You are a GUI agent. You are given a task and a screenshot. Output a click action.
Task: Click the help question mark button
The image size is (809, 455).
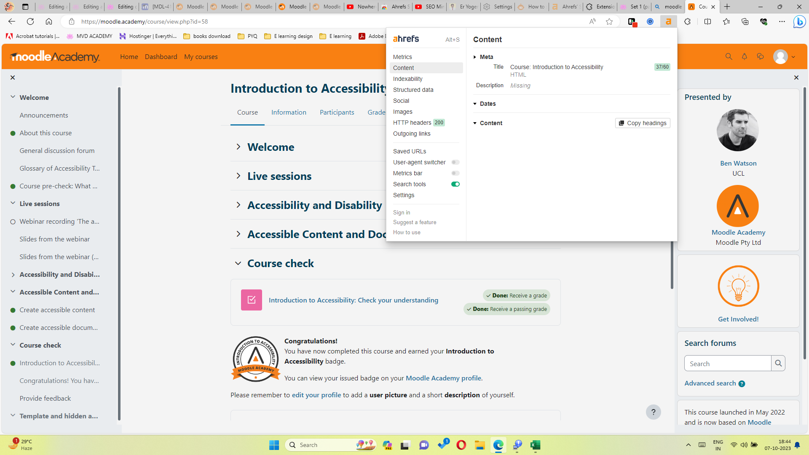click(654, 412)
